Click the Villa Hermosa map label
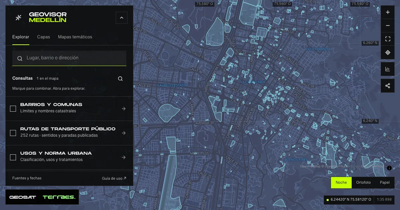The height and width of the screenshot is (210, 400). [x=318, y=49]
